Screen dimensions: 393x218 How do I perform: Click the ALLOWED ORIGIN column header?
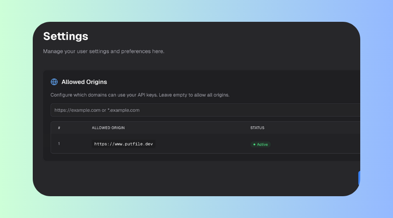point(108,128)
